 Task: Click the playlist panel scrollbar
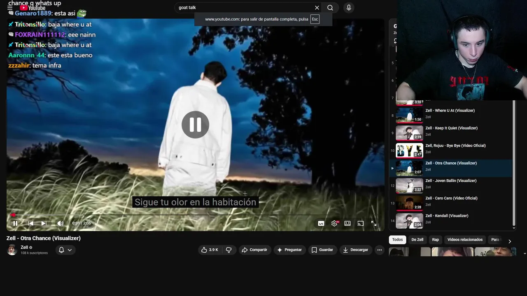click(514, 164)
